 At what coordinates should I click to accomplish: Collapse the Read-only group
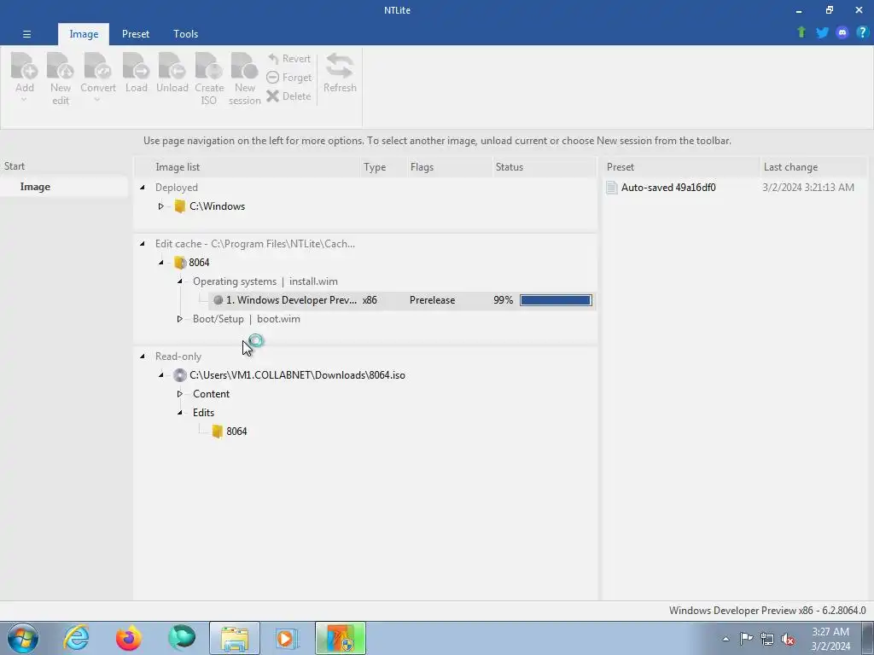(143, 356)
